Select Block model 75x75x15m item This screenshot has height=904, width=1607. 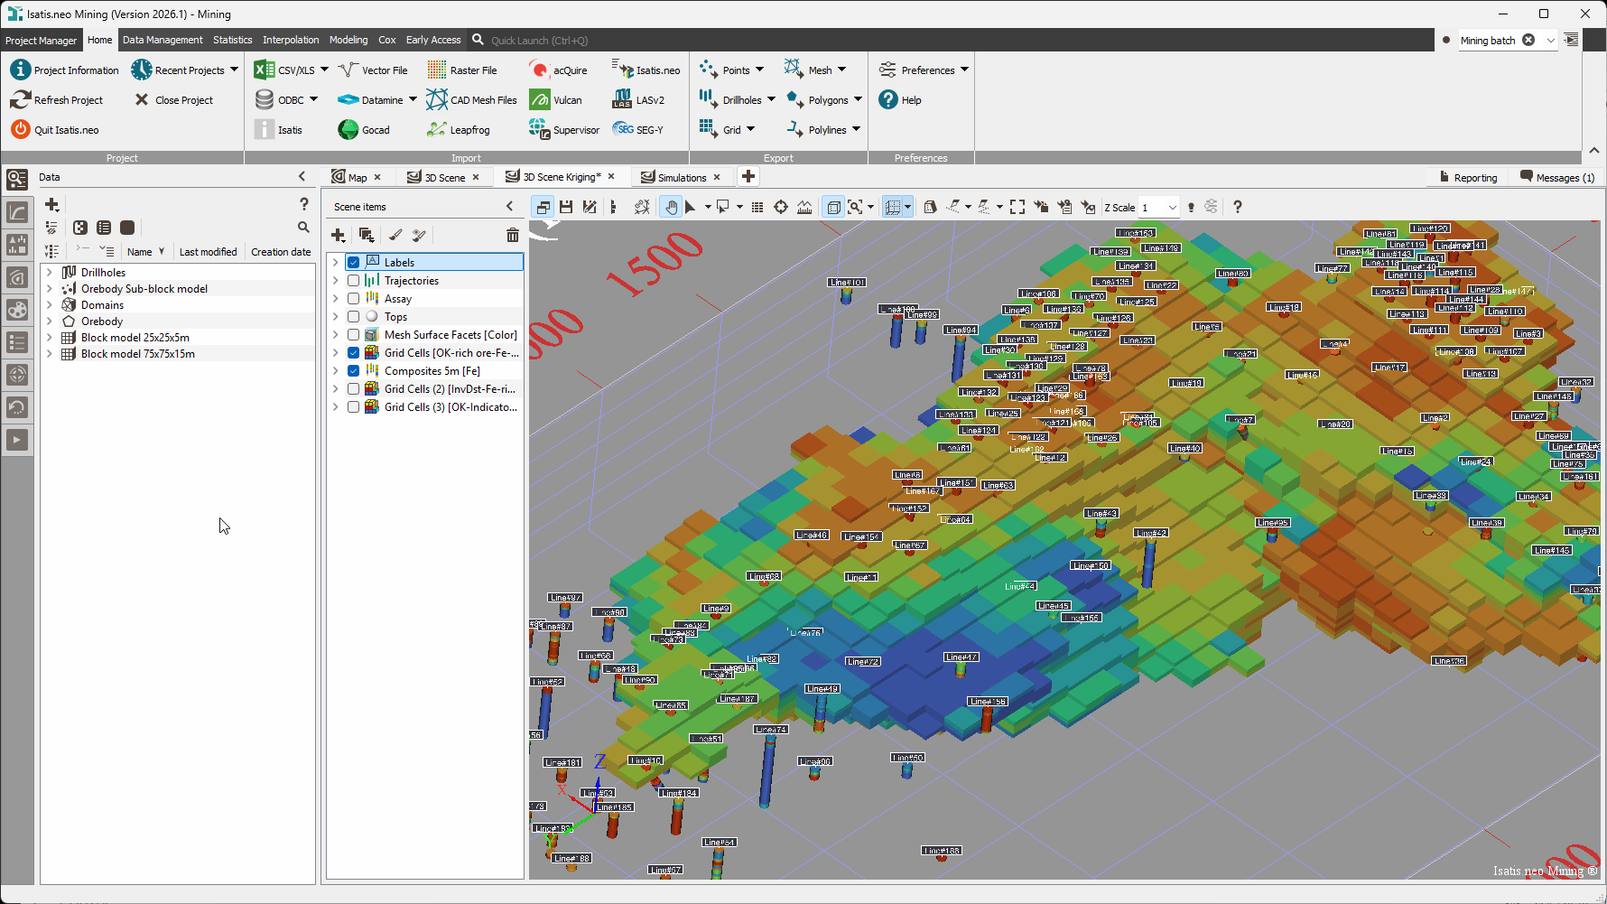(137, 353)
